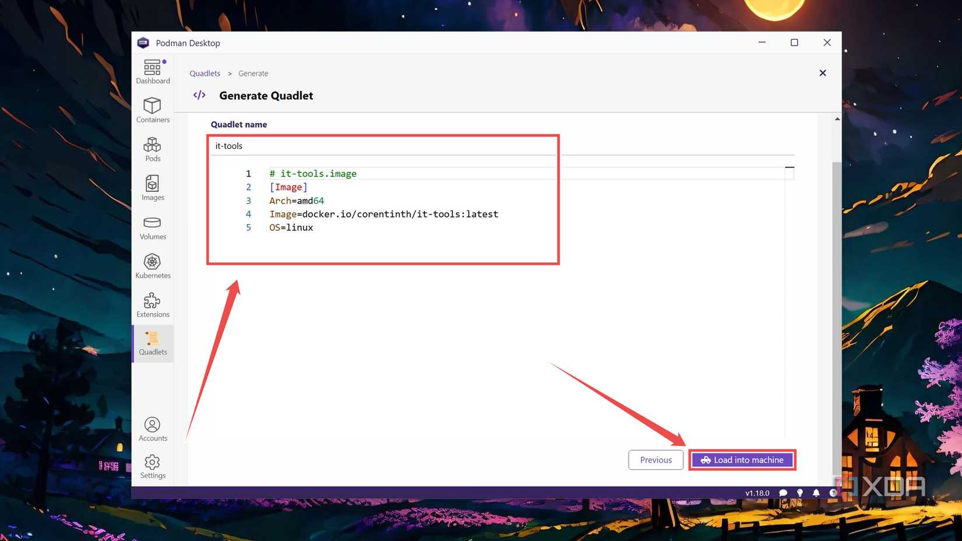Click the editor's vertical scrollbar arrow

click(837, 118)
